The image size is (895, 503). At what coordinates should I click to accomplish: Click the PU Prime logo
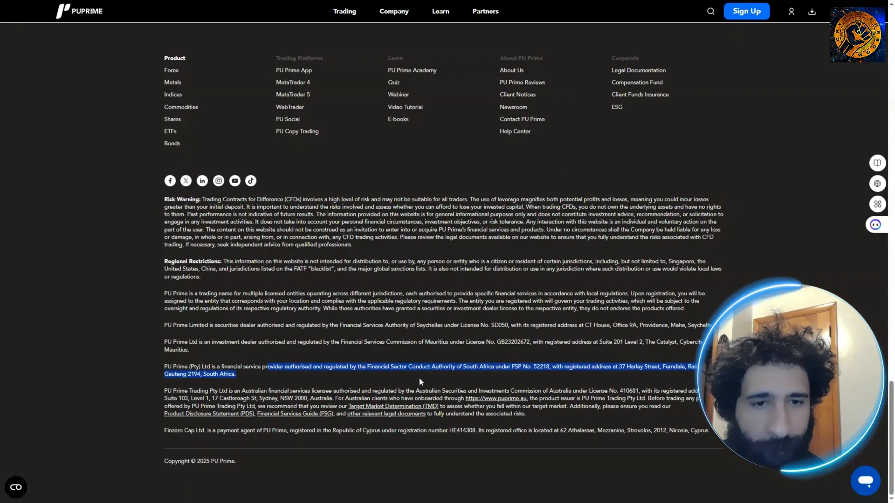coord(79,11)
